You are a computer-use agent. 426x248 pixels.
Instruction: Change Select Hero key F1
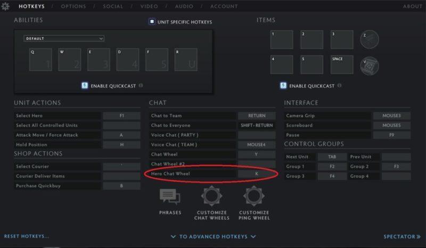121,115
